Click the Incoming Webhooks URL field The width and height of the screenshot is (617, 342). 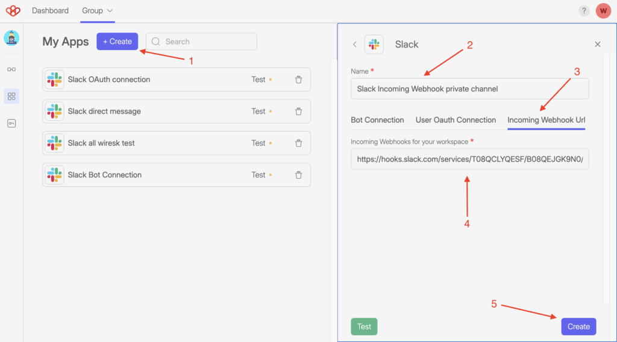click(470, 159)
